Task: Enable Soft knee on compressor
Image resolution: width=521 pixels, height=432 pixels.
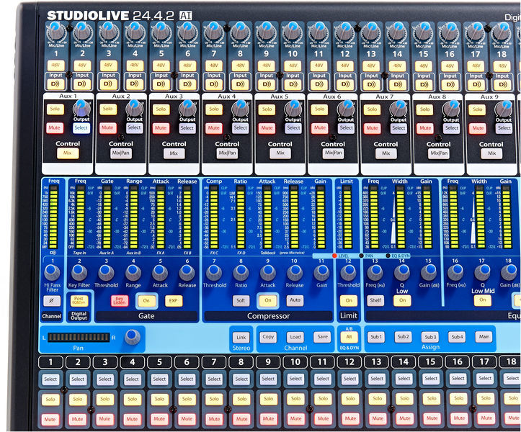Action: click(241, 301)
